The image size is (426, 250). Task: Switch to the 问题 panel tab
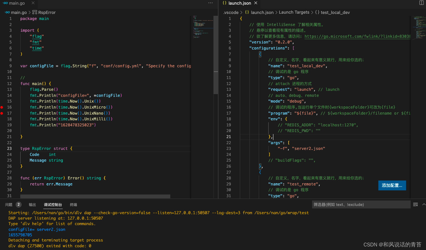click(9, 205)
